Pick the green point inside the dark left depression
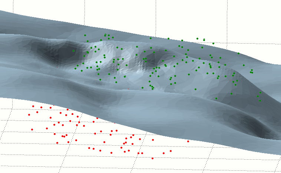Image resolution: width=281 pixels, height=173 pixels. tap(73, 51)
